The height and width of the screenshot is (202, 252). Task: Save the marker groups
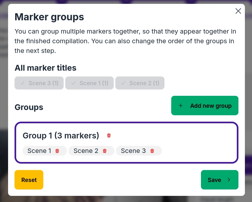click(x=219, y=180)
